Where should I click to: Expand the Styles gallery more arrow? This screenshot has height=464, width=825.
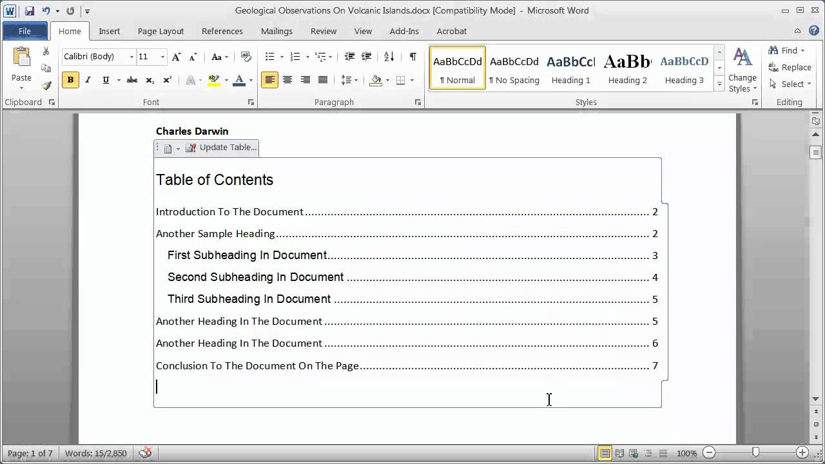click(x=719, y=84)
